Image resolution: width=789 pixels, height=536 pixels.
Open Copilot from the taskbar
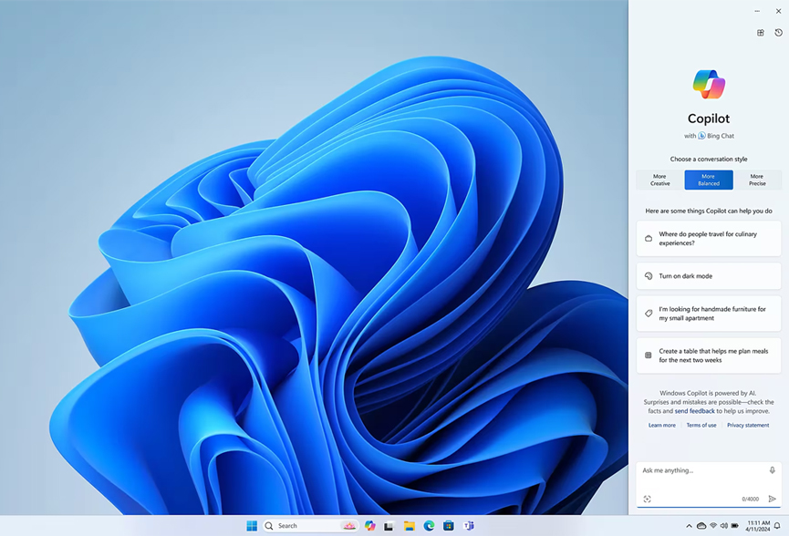[369, 526]
